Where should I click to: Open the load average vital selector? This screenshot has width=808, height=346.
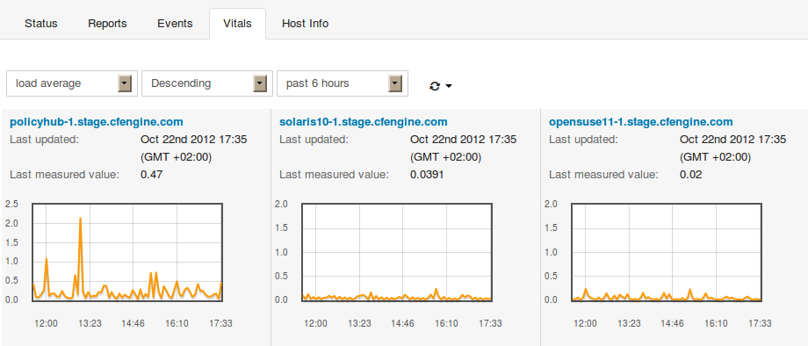72,83
